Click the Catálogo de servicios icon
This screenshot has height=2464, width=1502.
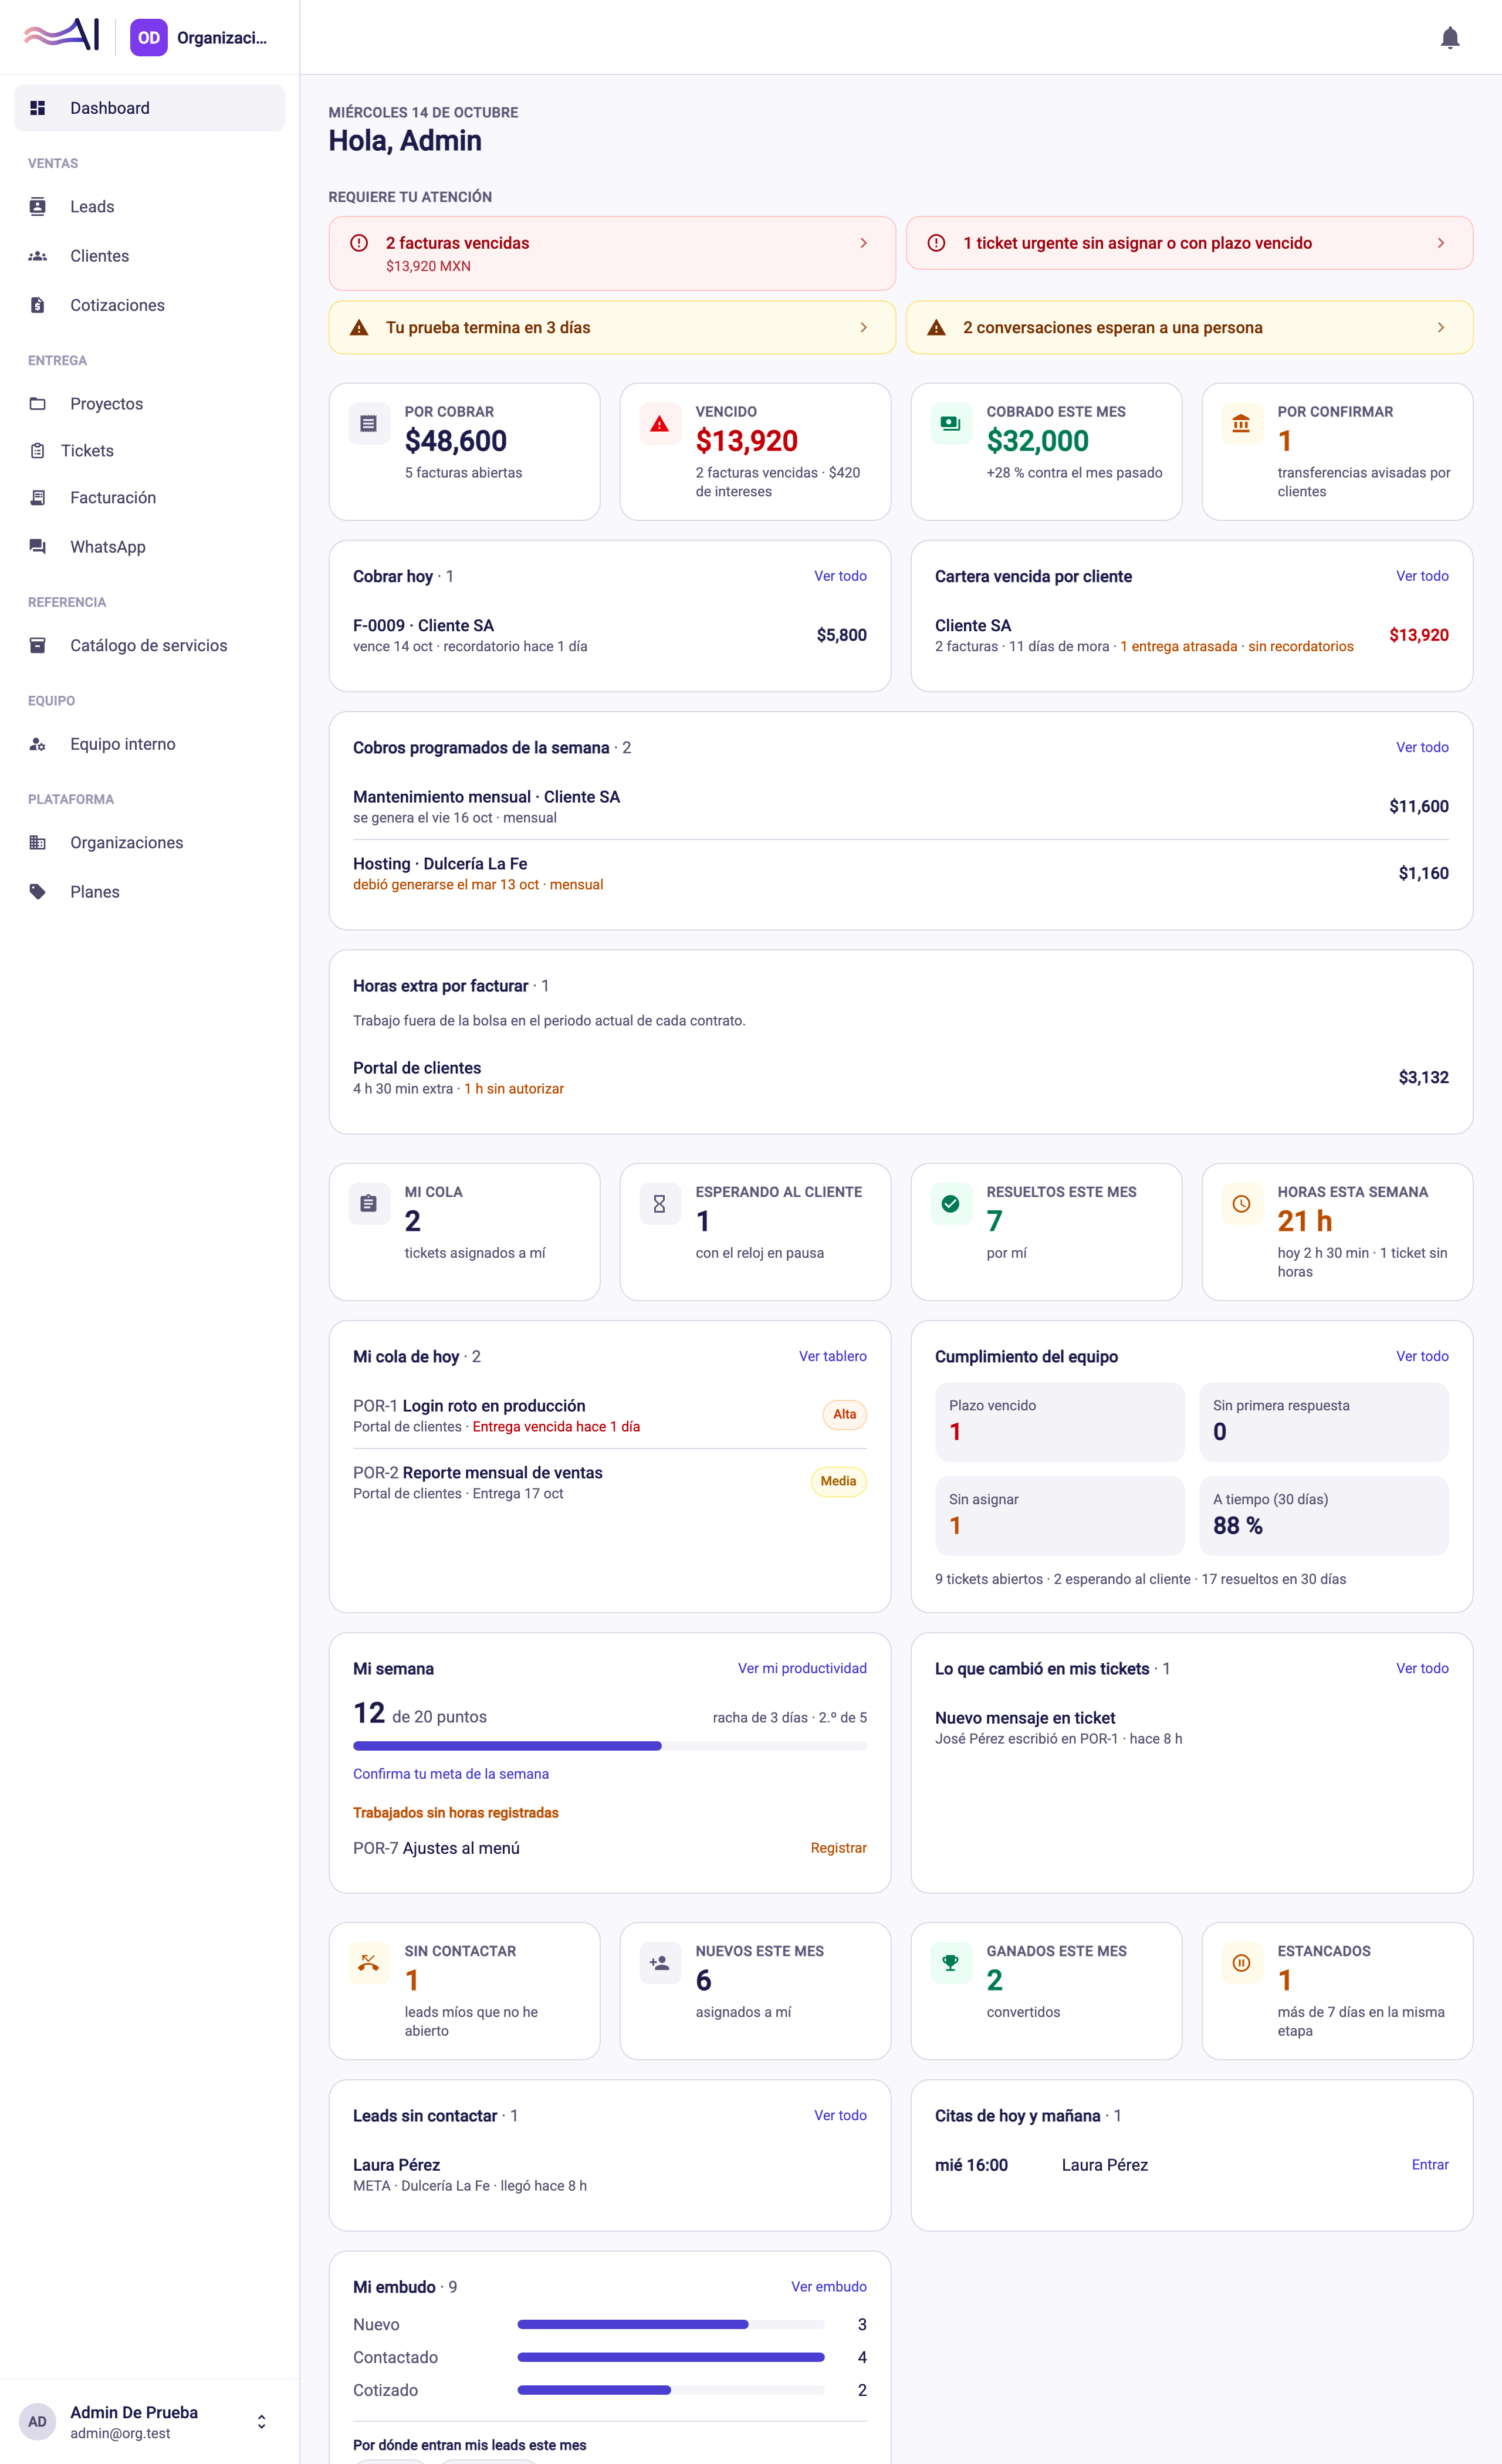(x=38, y=646)
